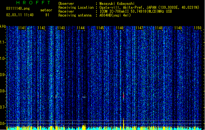Click the meteor count label
The image size is (205, 130).
[46, 10]
